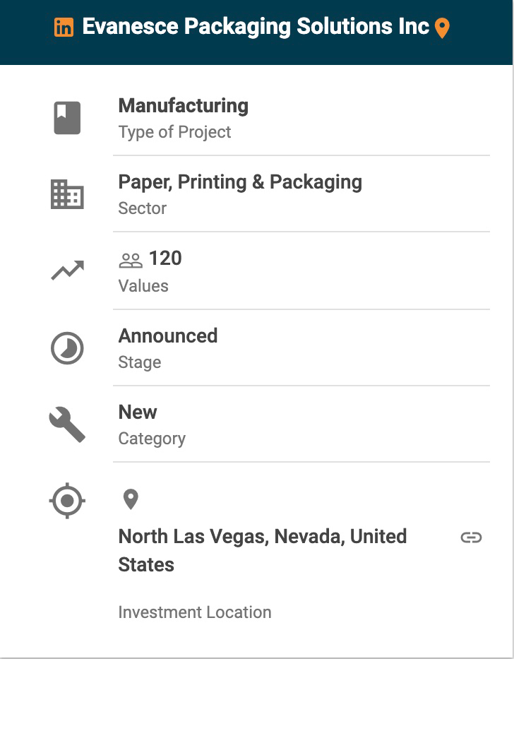The image size is (514, 743).
Task: Click the New category value
Action: pyautogui.click(x=138, y=412)
